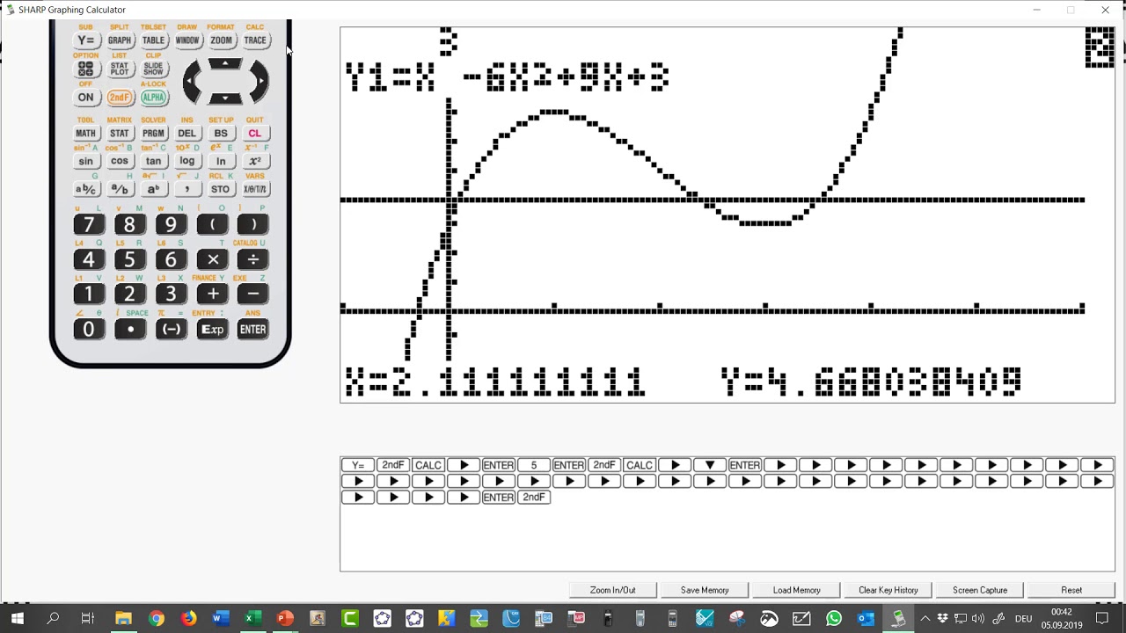Click the calculator ENTER key
Image resolution: width=1126 pixels, height=633 pixels.
(252, 330)
